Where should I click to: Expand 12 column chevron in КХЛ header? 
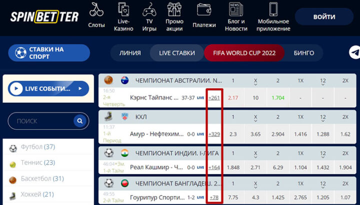click(x=323, y=121)
